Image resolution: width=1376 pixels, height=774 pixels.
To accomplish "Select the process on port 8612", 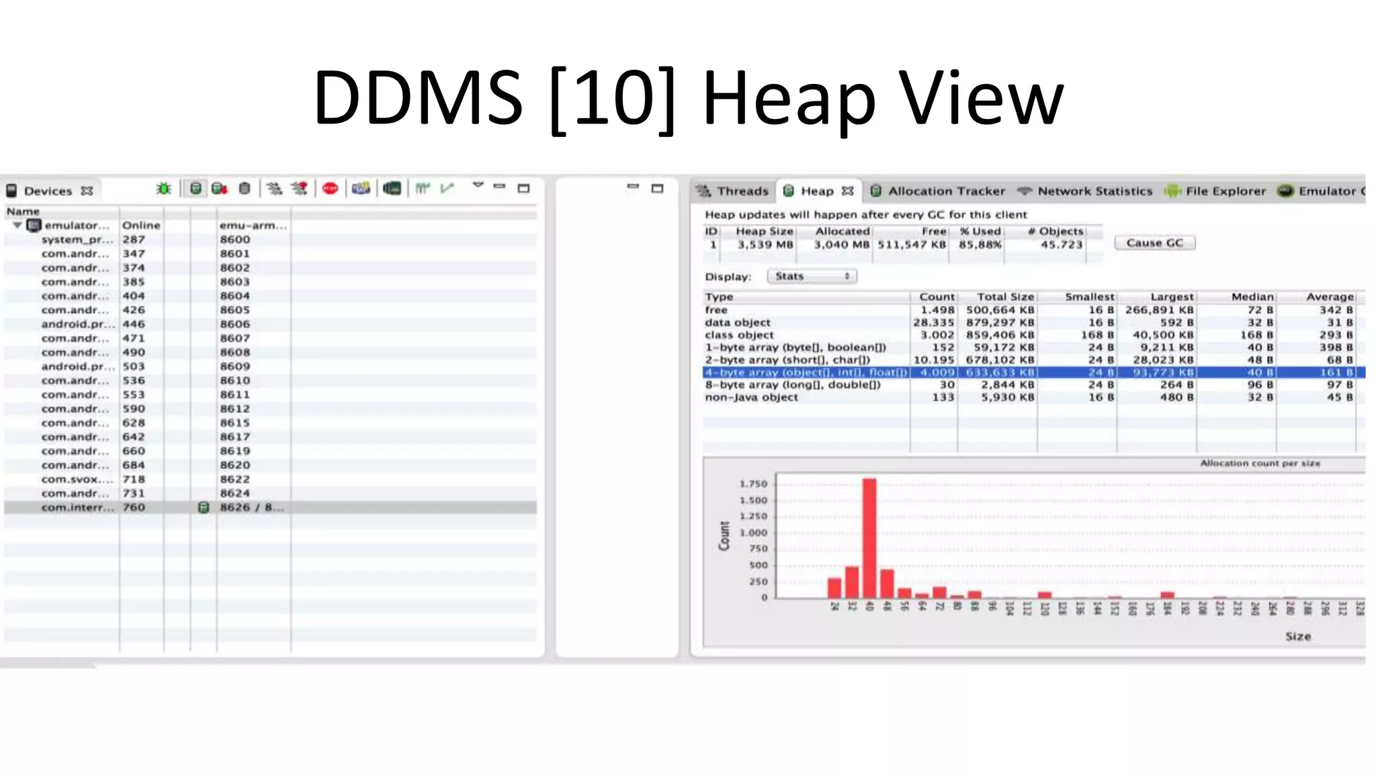I will click(x=270, y=408).
